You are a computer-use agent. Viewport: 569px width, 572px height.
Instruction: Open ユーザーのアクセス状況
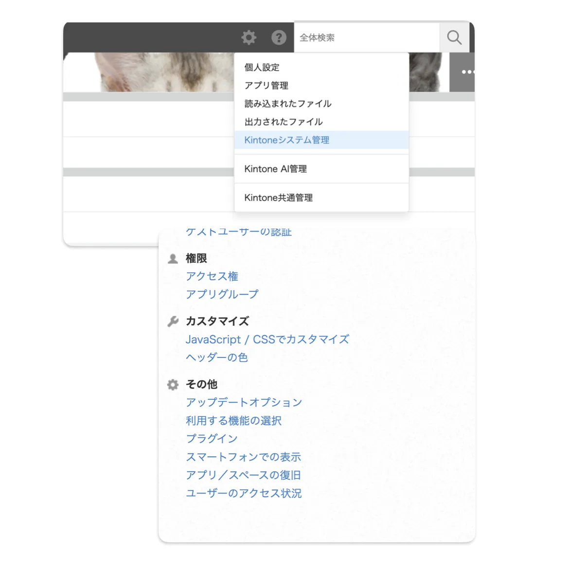point(243,493)
